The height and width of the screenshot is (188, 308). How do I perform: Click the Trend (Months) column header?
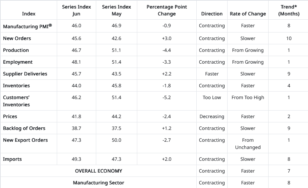point(289,10)
